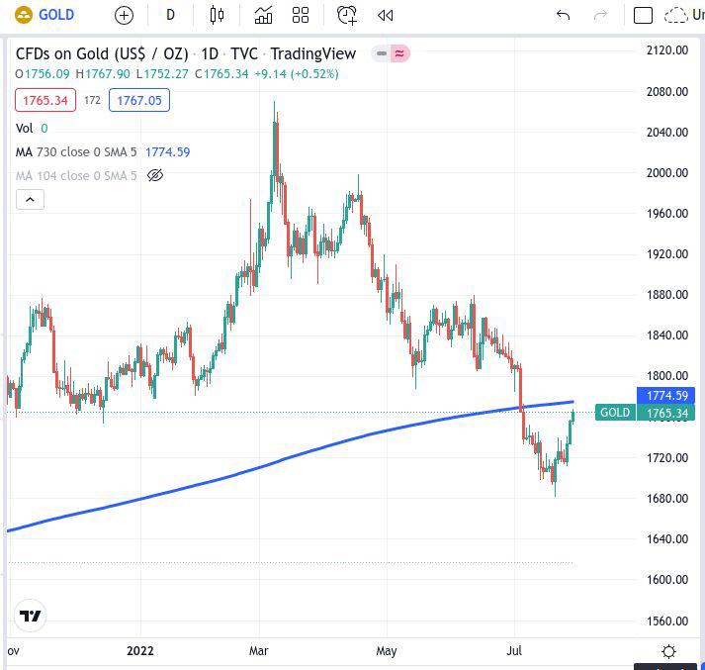Open the cloud save layout icon
The image size is (705, 670).
pos(676,15)
